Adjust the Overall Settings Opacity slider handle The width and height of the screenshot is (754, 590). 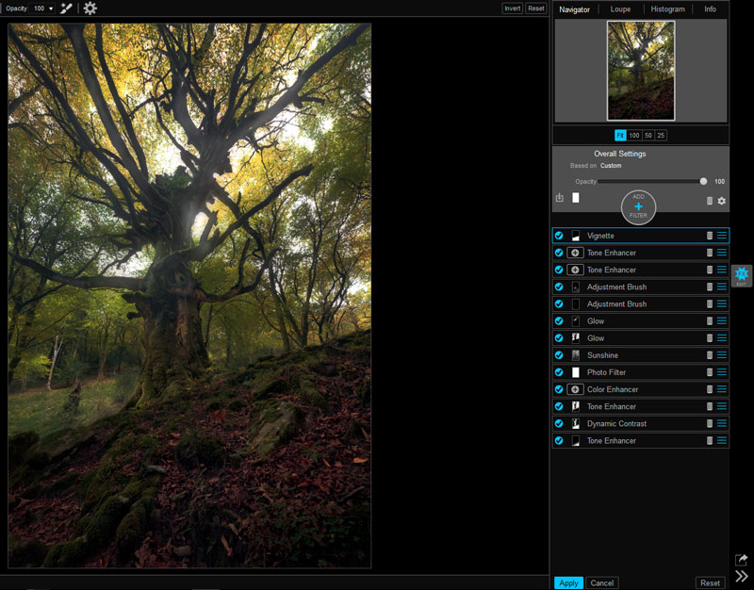point(703,181)
